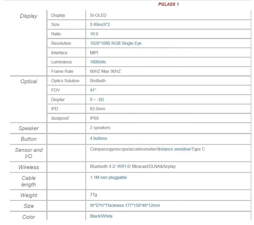Click 'distance sensitive' in the sensor row
This screenshot has height=225, width=254.
point(174,149)
